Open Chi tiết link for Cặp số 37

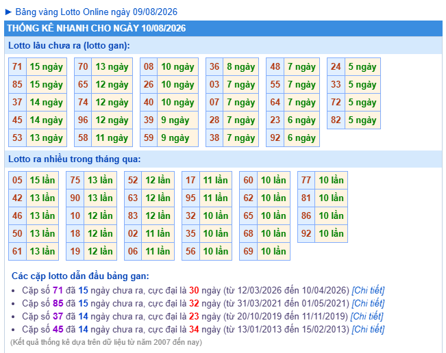(367, 316)
